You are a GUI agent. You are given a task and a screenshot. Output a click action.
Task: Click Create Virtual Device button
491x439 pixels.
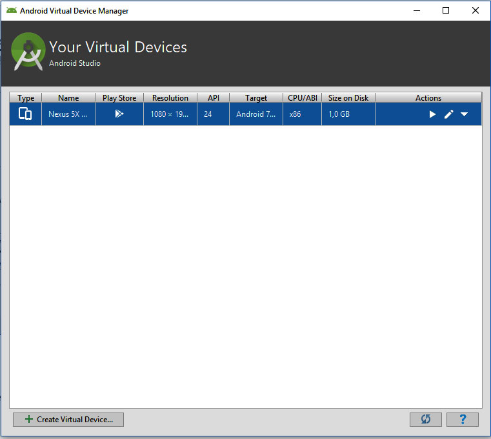[x=68, y=419]
